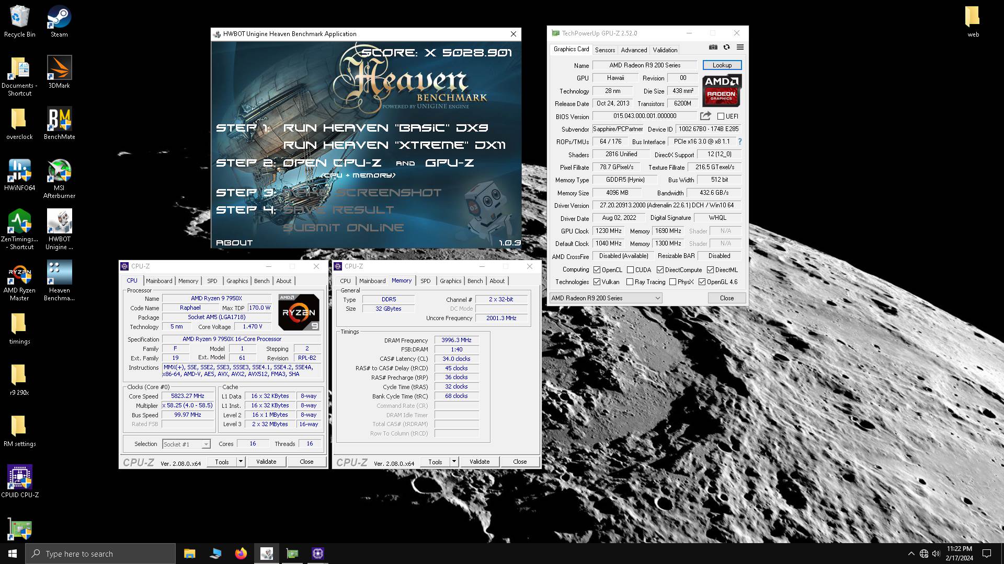Open the overclock folder on desktop
The height and width of the screenshot is (564, 1004).
tap(19, 124)
